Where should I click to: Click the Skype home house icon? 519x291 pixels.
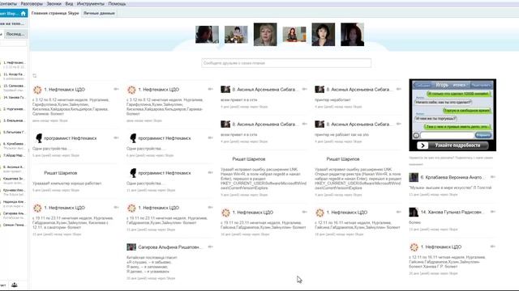coord(23,14)
